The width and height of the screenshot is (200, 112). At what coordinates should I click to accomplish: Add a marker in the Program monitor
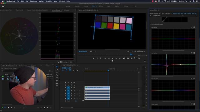[93, 58]
